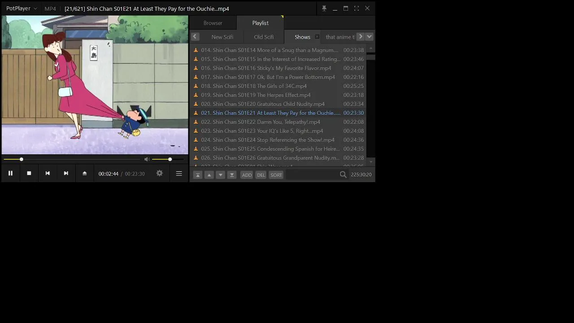
Task: Click the scrollbar up arrow
Action: [370, 48]
